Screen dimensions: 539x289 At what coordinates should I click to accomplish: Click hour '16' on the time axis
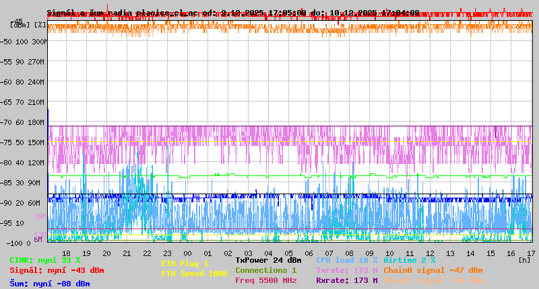pyautogui.click(x=511, y=253)
